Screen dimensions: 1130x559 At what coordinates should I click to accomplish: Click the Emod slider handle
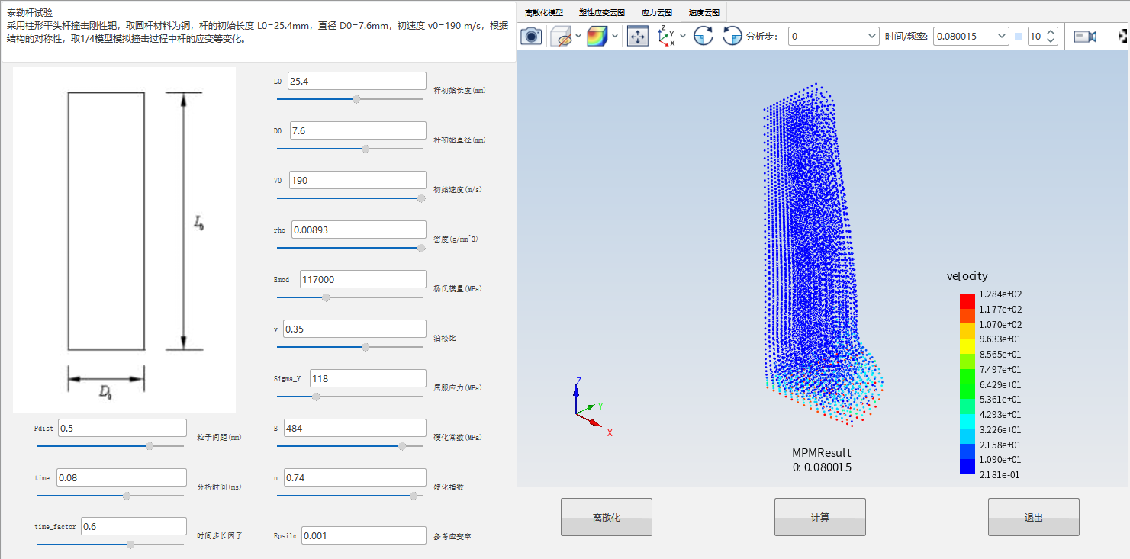click(x=327, y=297)
